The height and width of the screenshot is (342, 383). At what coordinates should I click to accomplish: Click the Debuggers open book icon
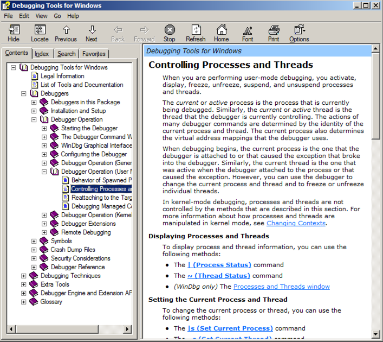[x=34, y=93]
